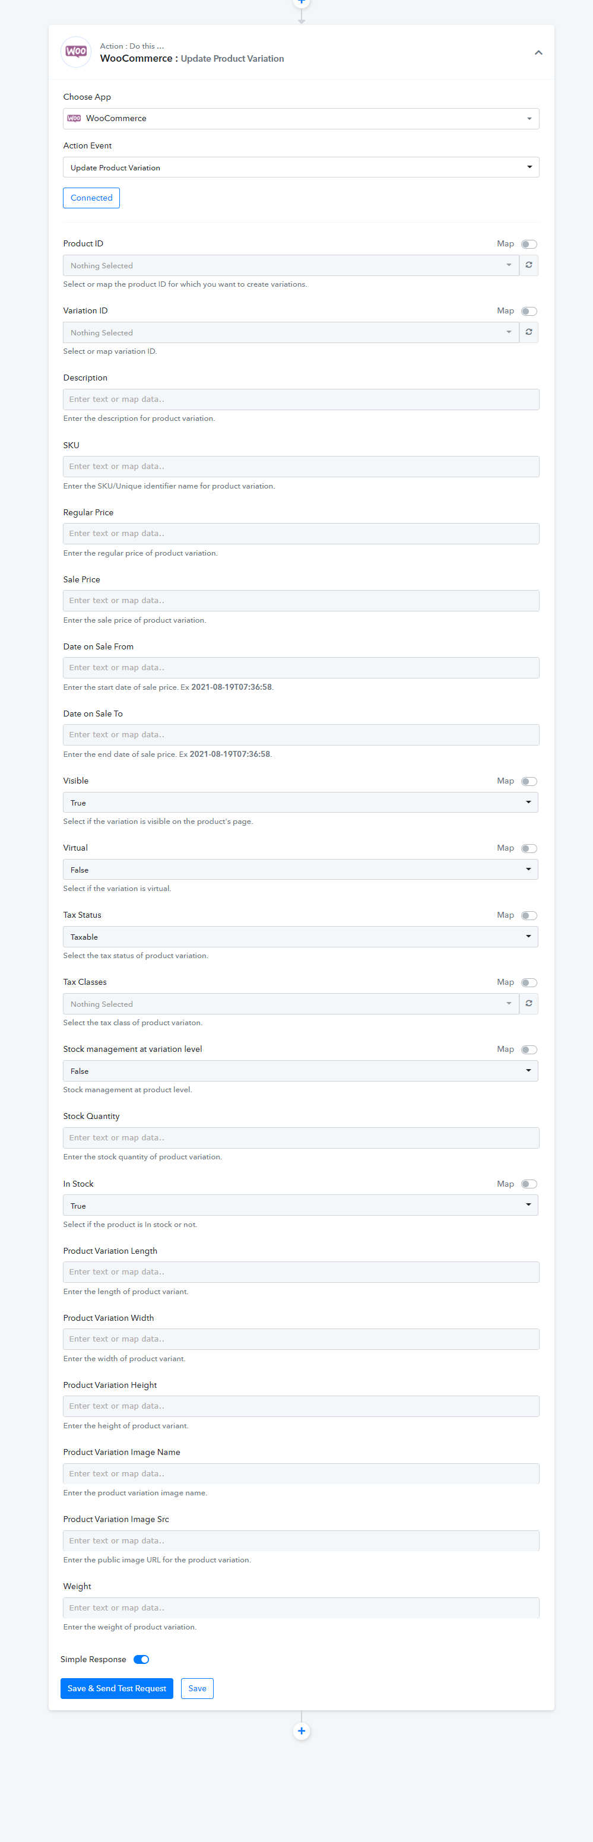Image resolution: width=593 pixels, height=1842 pixels.
Task: Toggle Map switch for Product ID
Action: click(x=529, y=244)
